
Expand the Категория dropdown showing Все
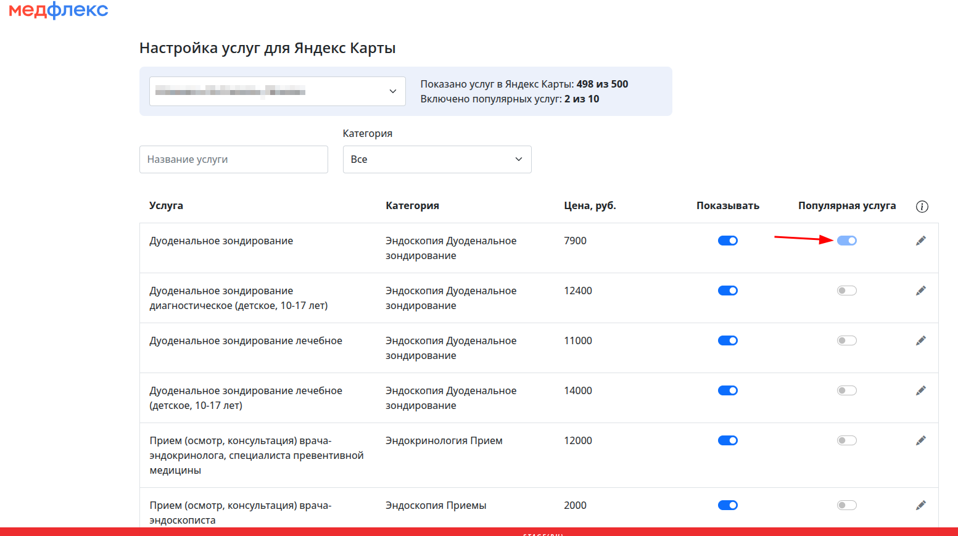[437, 159]
